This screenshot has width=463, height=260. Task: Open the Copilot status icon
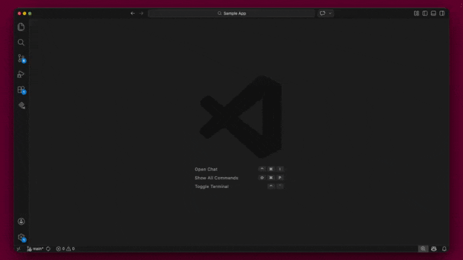click(x=434, y=249)
